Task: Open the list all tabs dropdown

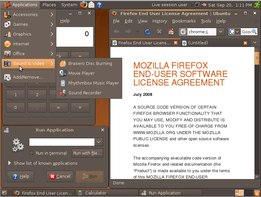Action: coord(255,42)
